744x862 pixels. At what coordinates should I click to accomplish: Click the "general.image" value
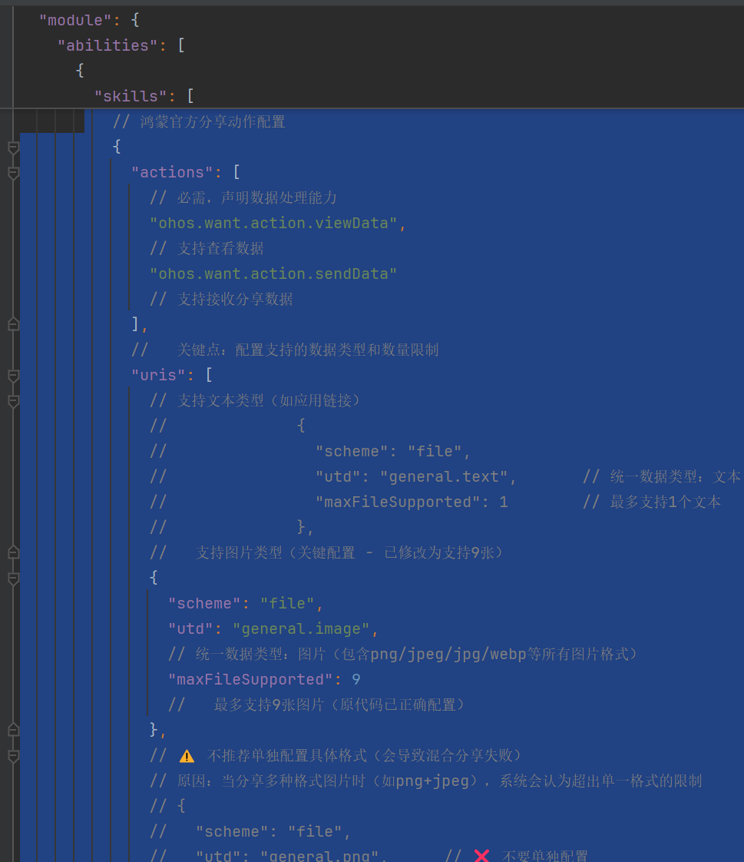coord(301,629)
